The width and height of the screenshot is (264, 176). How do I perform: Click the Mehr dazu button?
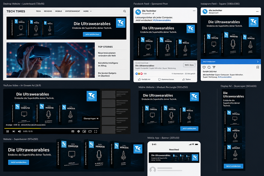pos(189,65)
